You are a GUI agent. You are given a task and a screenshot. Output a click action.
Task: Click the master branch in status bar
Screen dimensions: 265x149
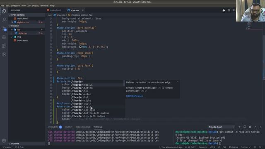point(7,147)
